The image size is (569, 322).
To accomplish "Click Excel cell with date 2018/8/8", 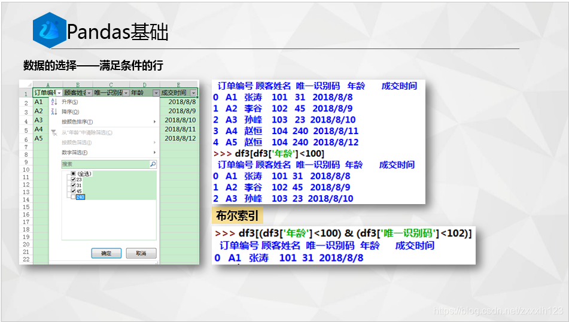I will tap(179, 102).
